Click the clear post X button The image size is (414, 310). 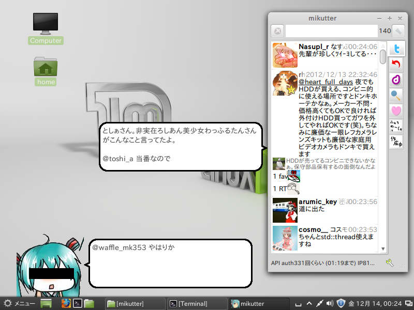277,31
